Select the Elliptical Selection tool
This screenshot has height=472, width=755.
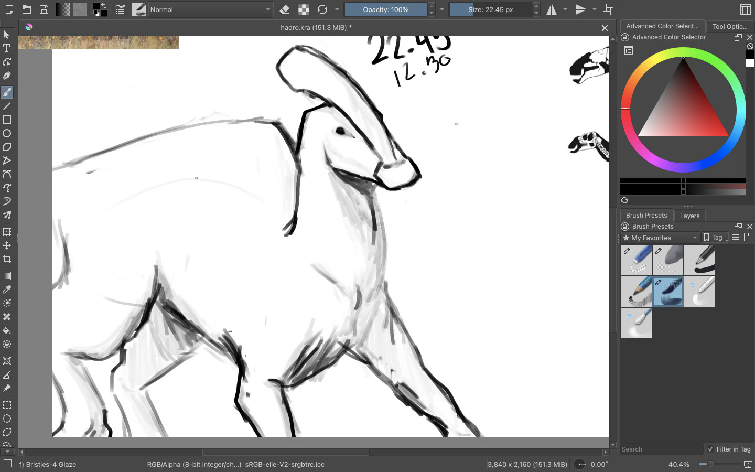[x=7, y=419]
